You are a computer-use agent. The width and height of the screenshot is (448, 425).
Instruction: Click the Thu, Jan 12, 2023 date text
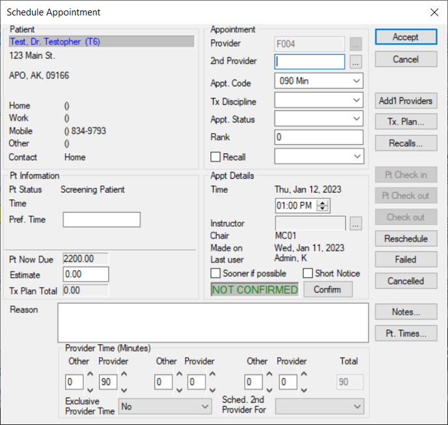pyautogui.click(x=308, y=189)
